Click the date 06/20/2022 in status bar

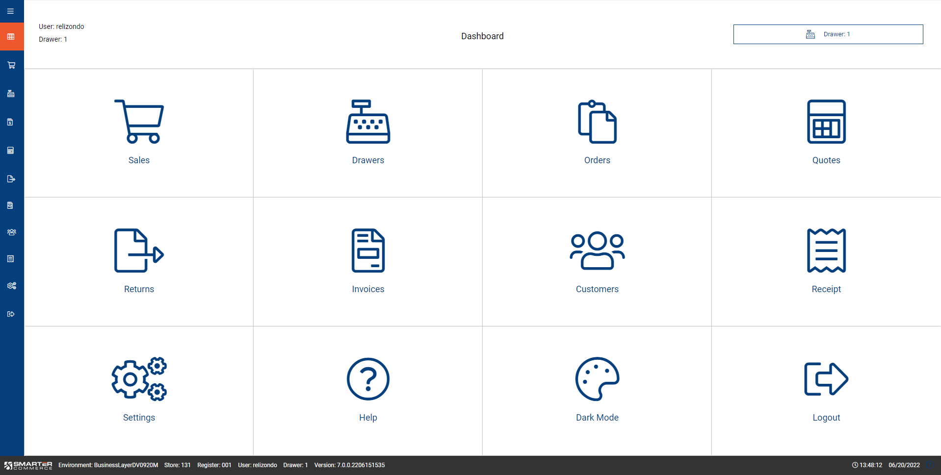pos(904,465)
